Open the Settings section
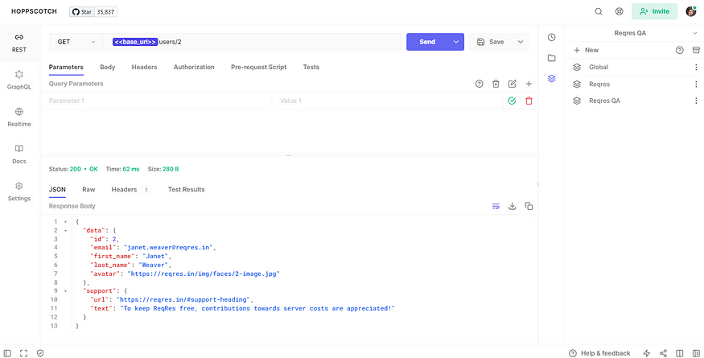 19,191
